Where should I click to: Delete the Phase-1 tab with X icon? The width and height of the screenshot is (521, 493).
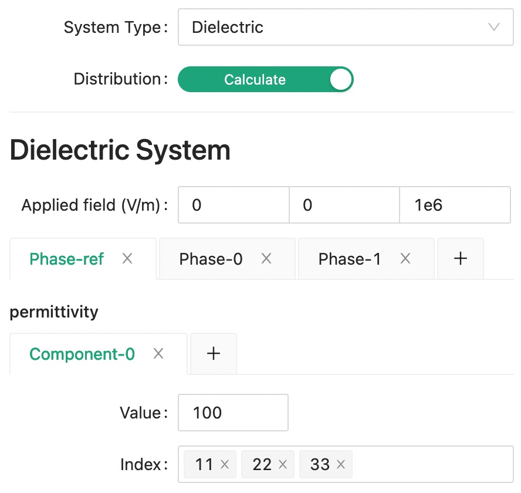(405, 258)
